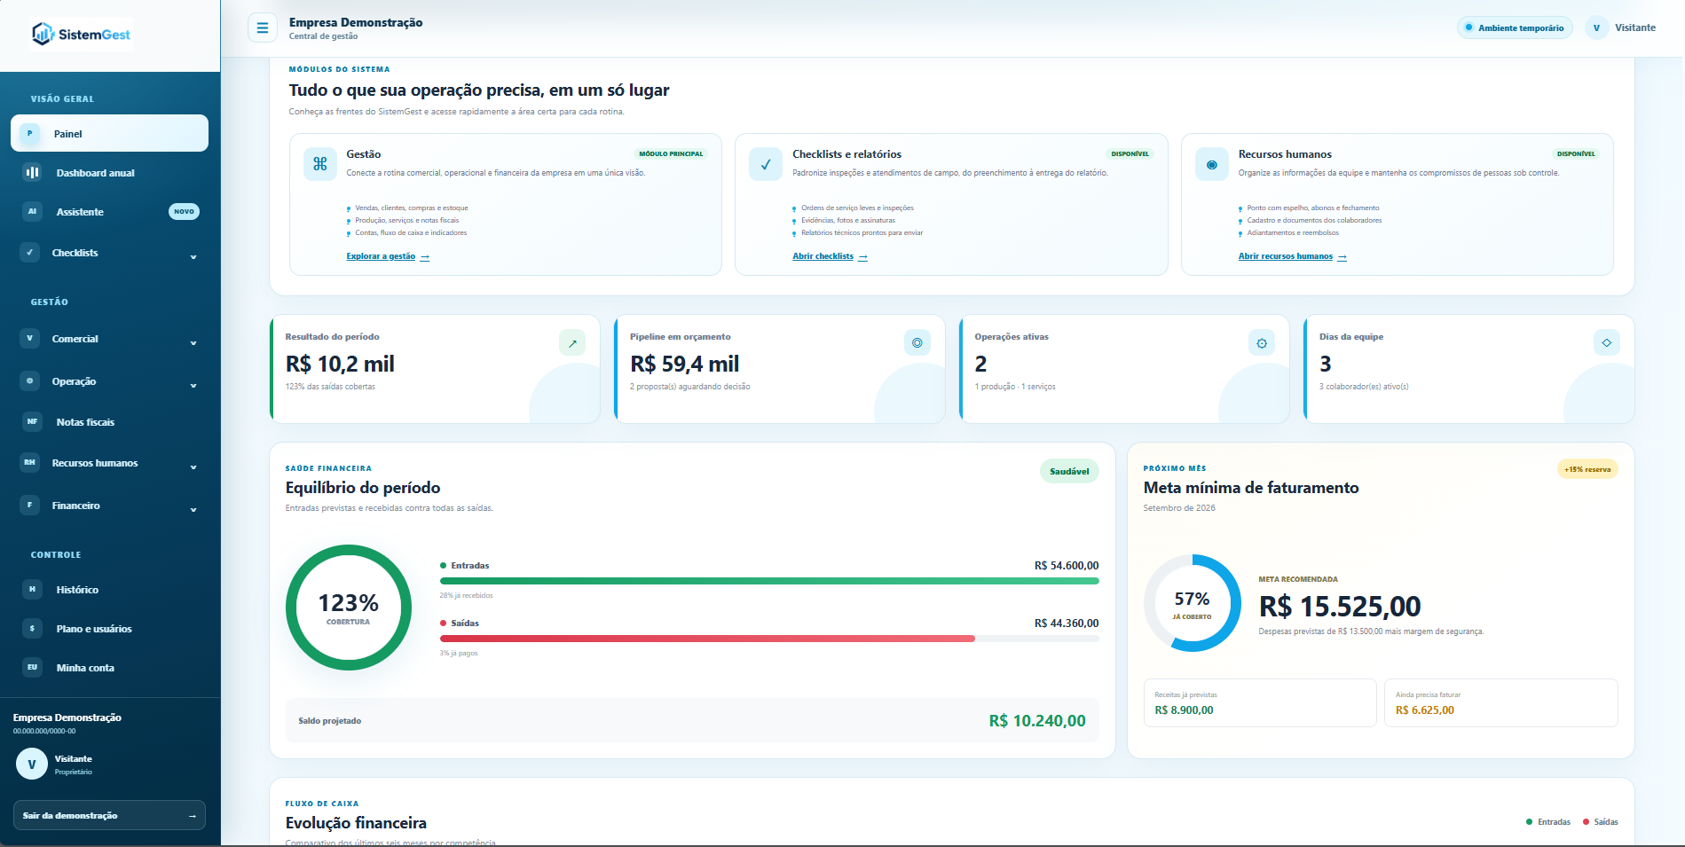Screen dimensions: 1685x847
Task: Click the Dashboard anual bar-chart icon
Action: 32,172
